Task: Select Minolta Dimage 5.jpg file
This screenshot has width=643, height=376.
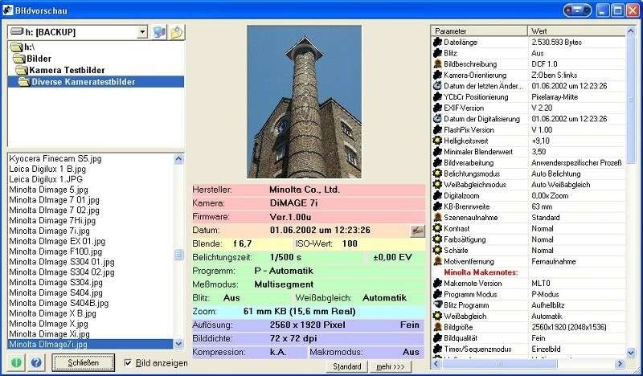Action: tap(48, 190)
